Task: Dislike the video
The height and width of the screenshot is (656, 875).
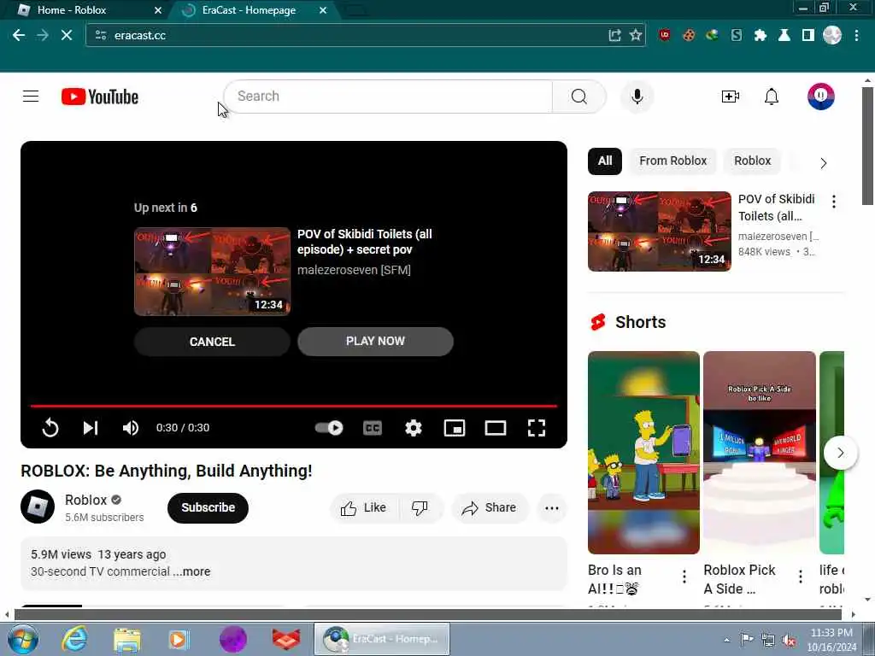Action: 420,507
